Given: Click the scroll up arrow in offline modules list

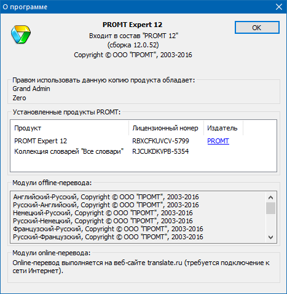Looking at the screenshot, I should [x=270, y=197].
